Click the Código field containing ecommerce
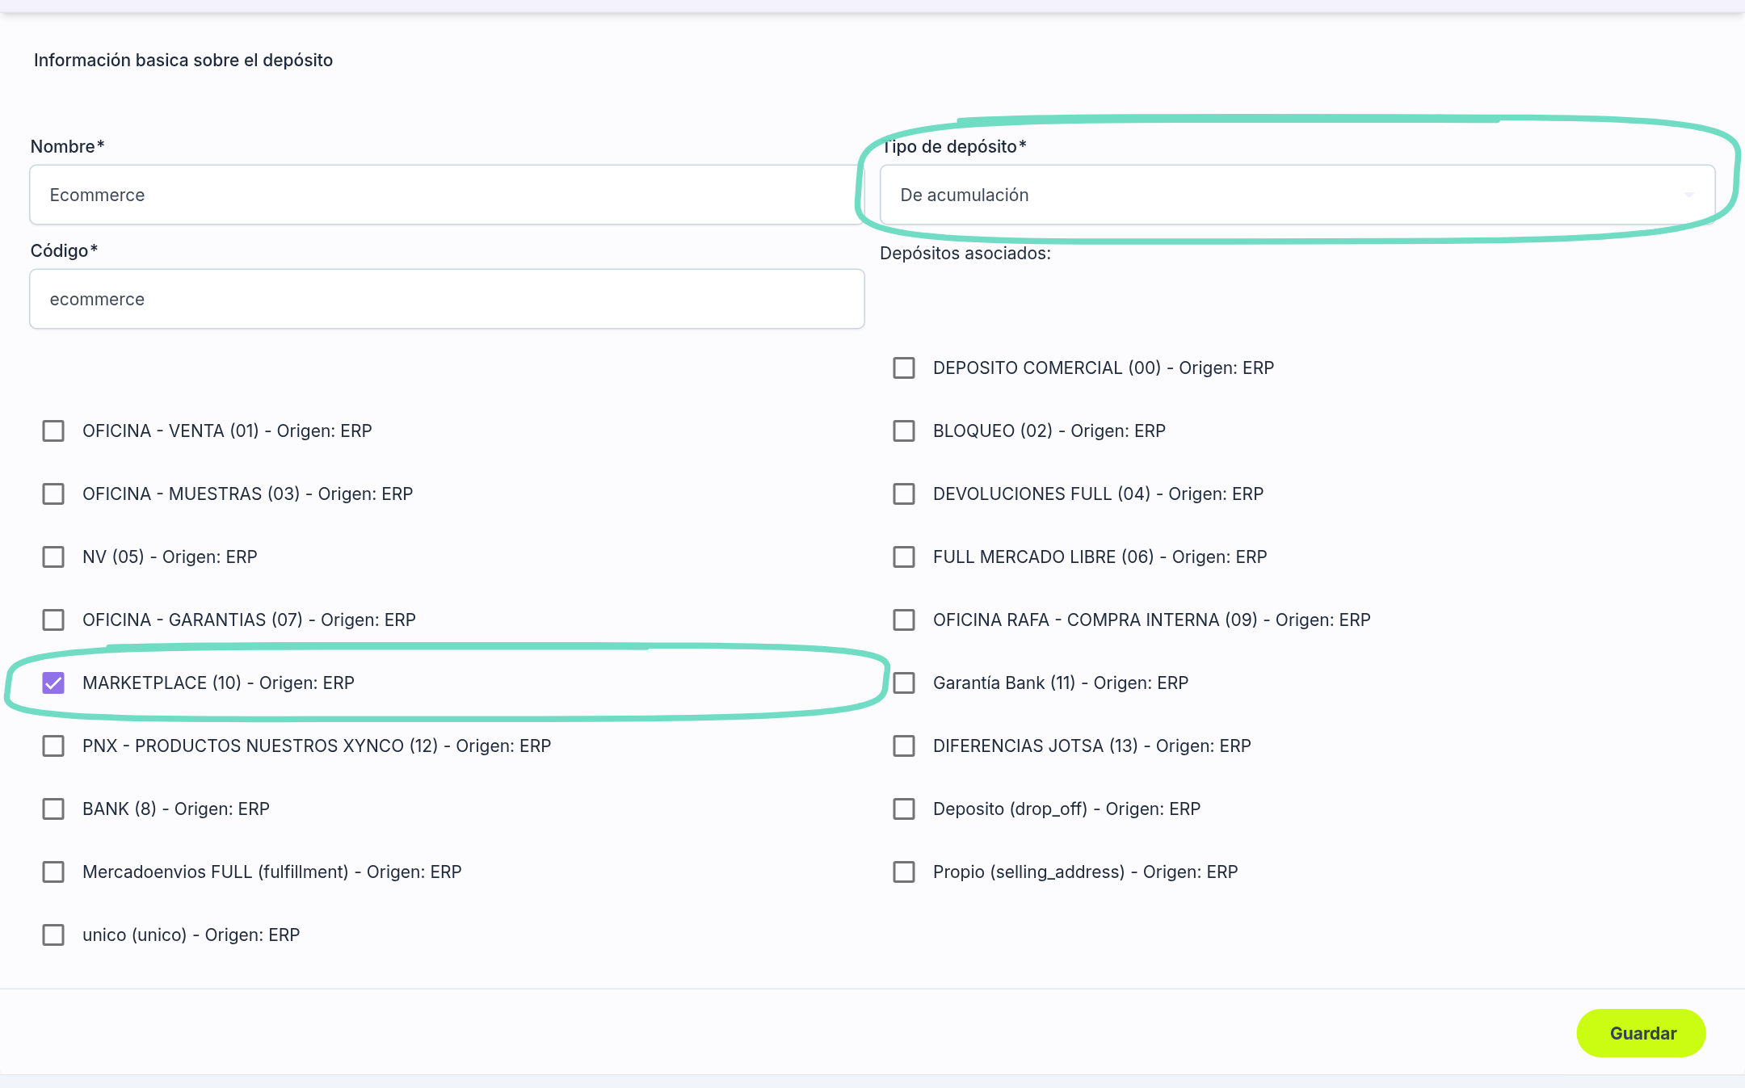This screenshot has height=1088, width=1745. coord(447,299)
